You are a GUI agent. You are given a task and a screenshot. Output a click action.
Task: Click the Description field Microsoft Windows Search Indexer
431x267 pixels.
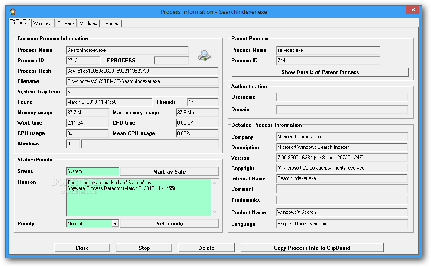point(342,147)
